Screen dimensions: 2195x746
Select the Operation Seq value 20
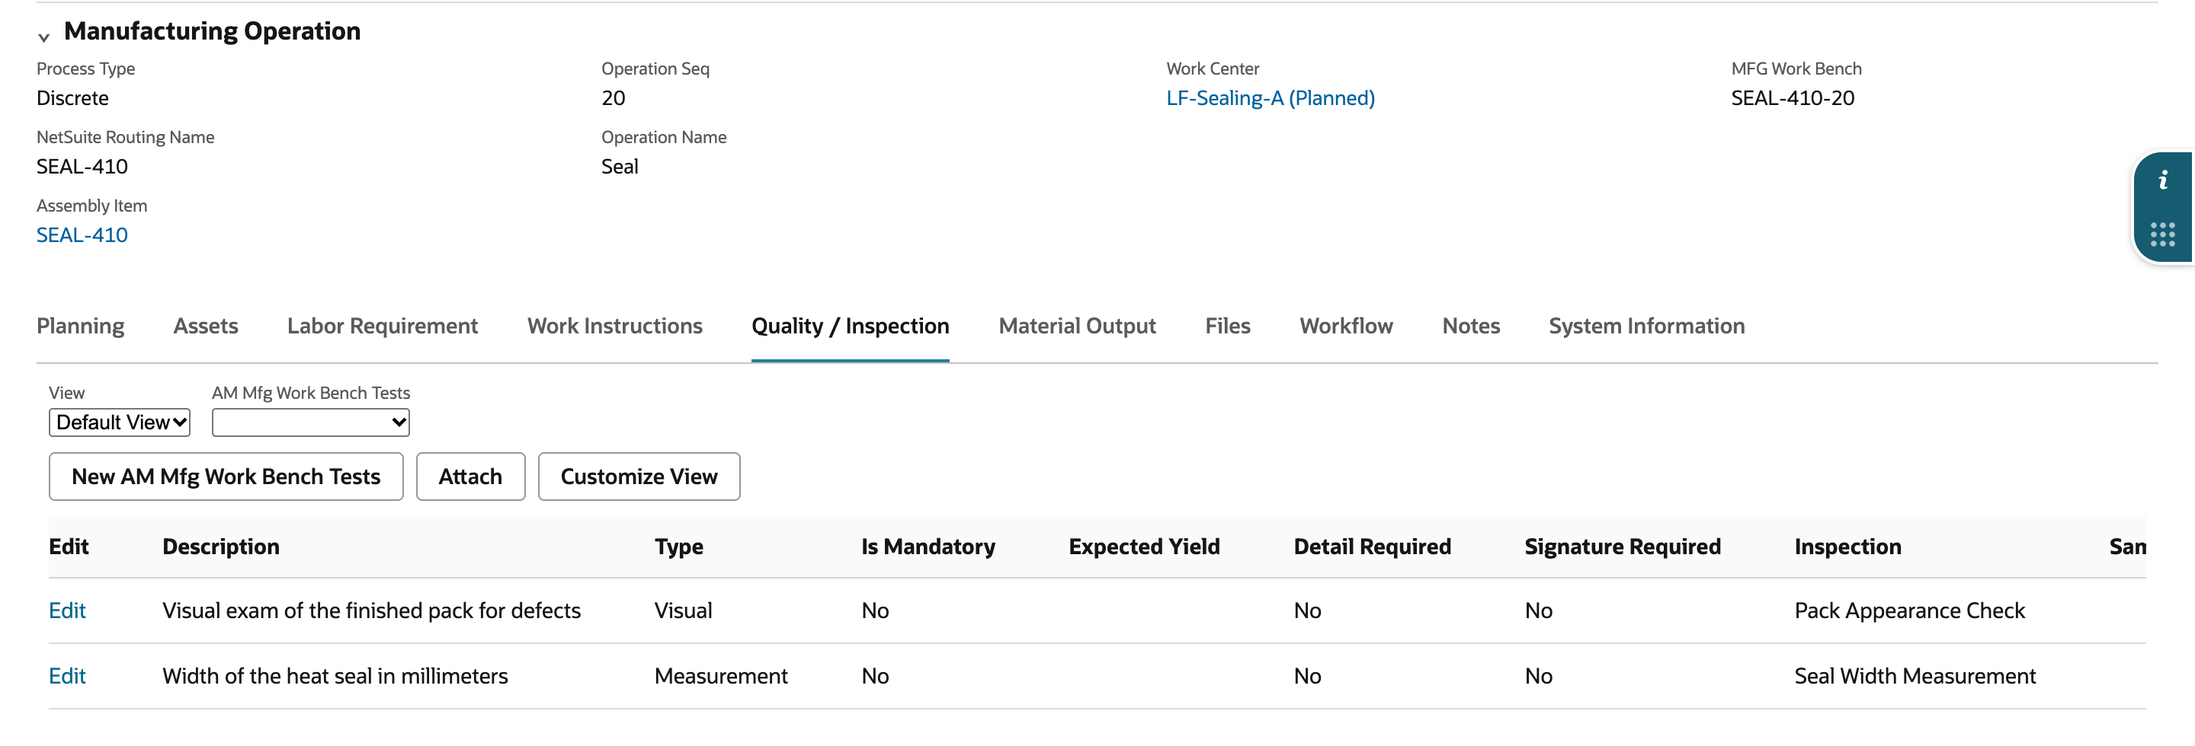(x=614, y=98)
